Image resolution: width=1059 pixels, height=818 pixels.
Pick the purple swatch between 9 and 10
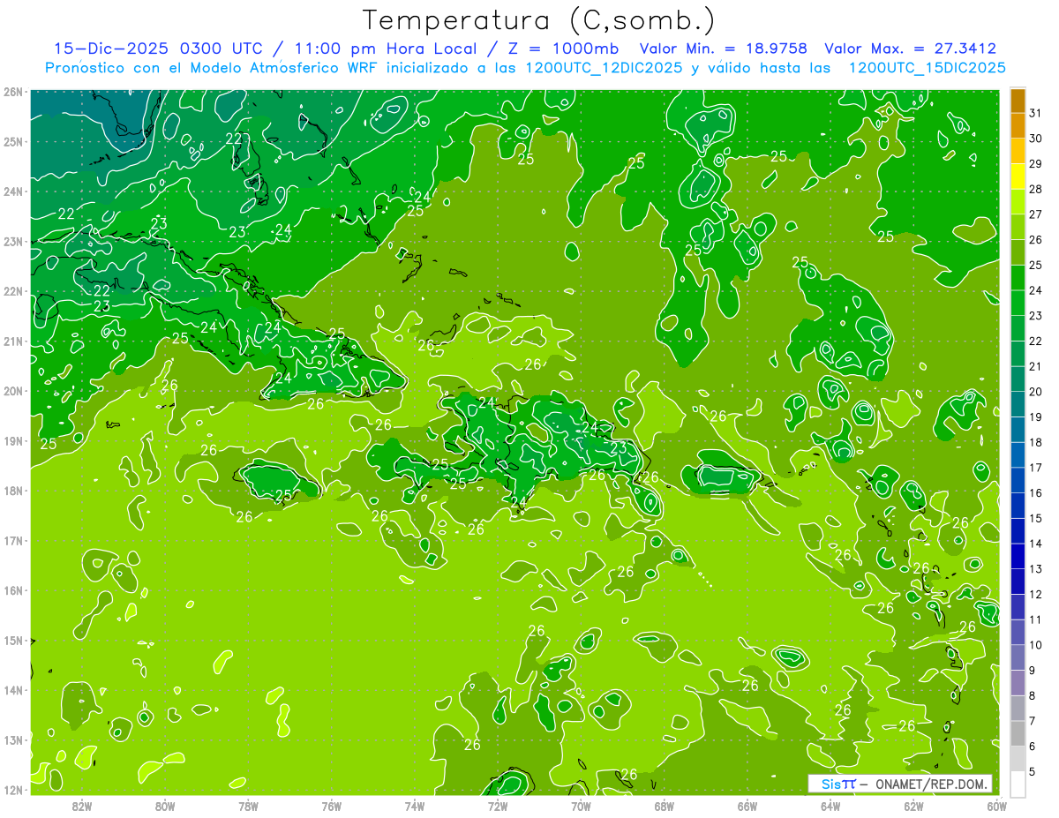coord(1018,657)
